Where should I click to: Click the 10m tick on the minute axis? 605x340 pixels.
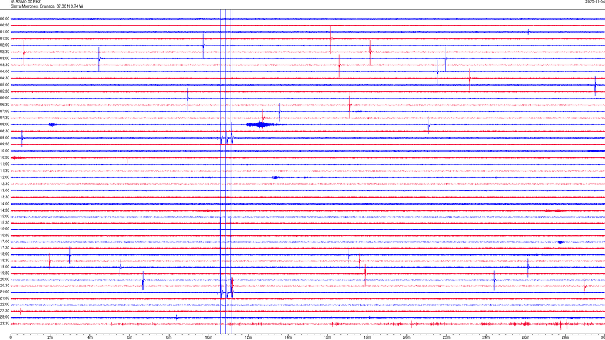point(209,337)
